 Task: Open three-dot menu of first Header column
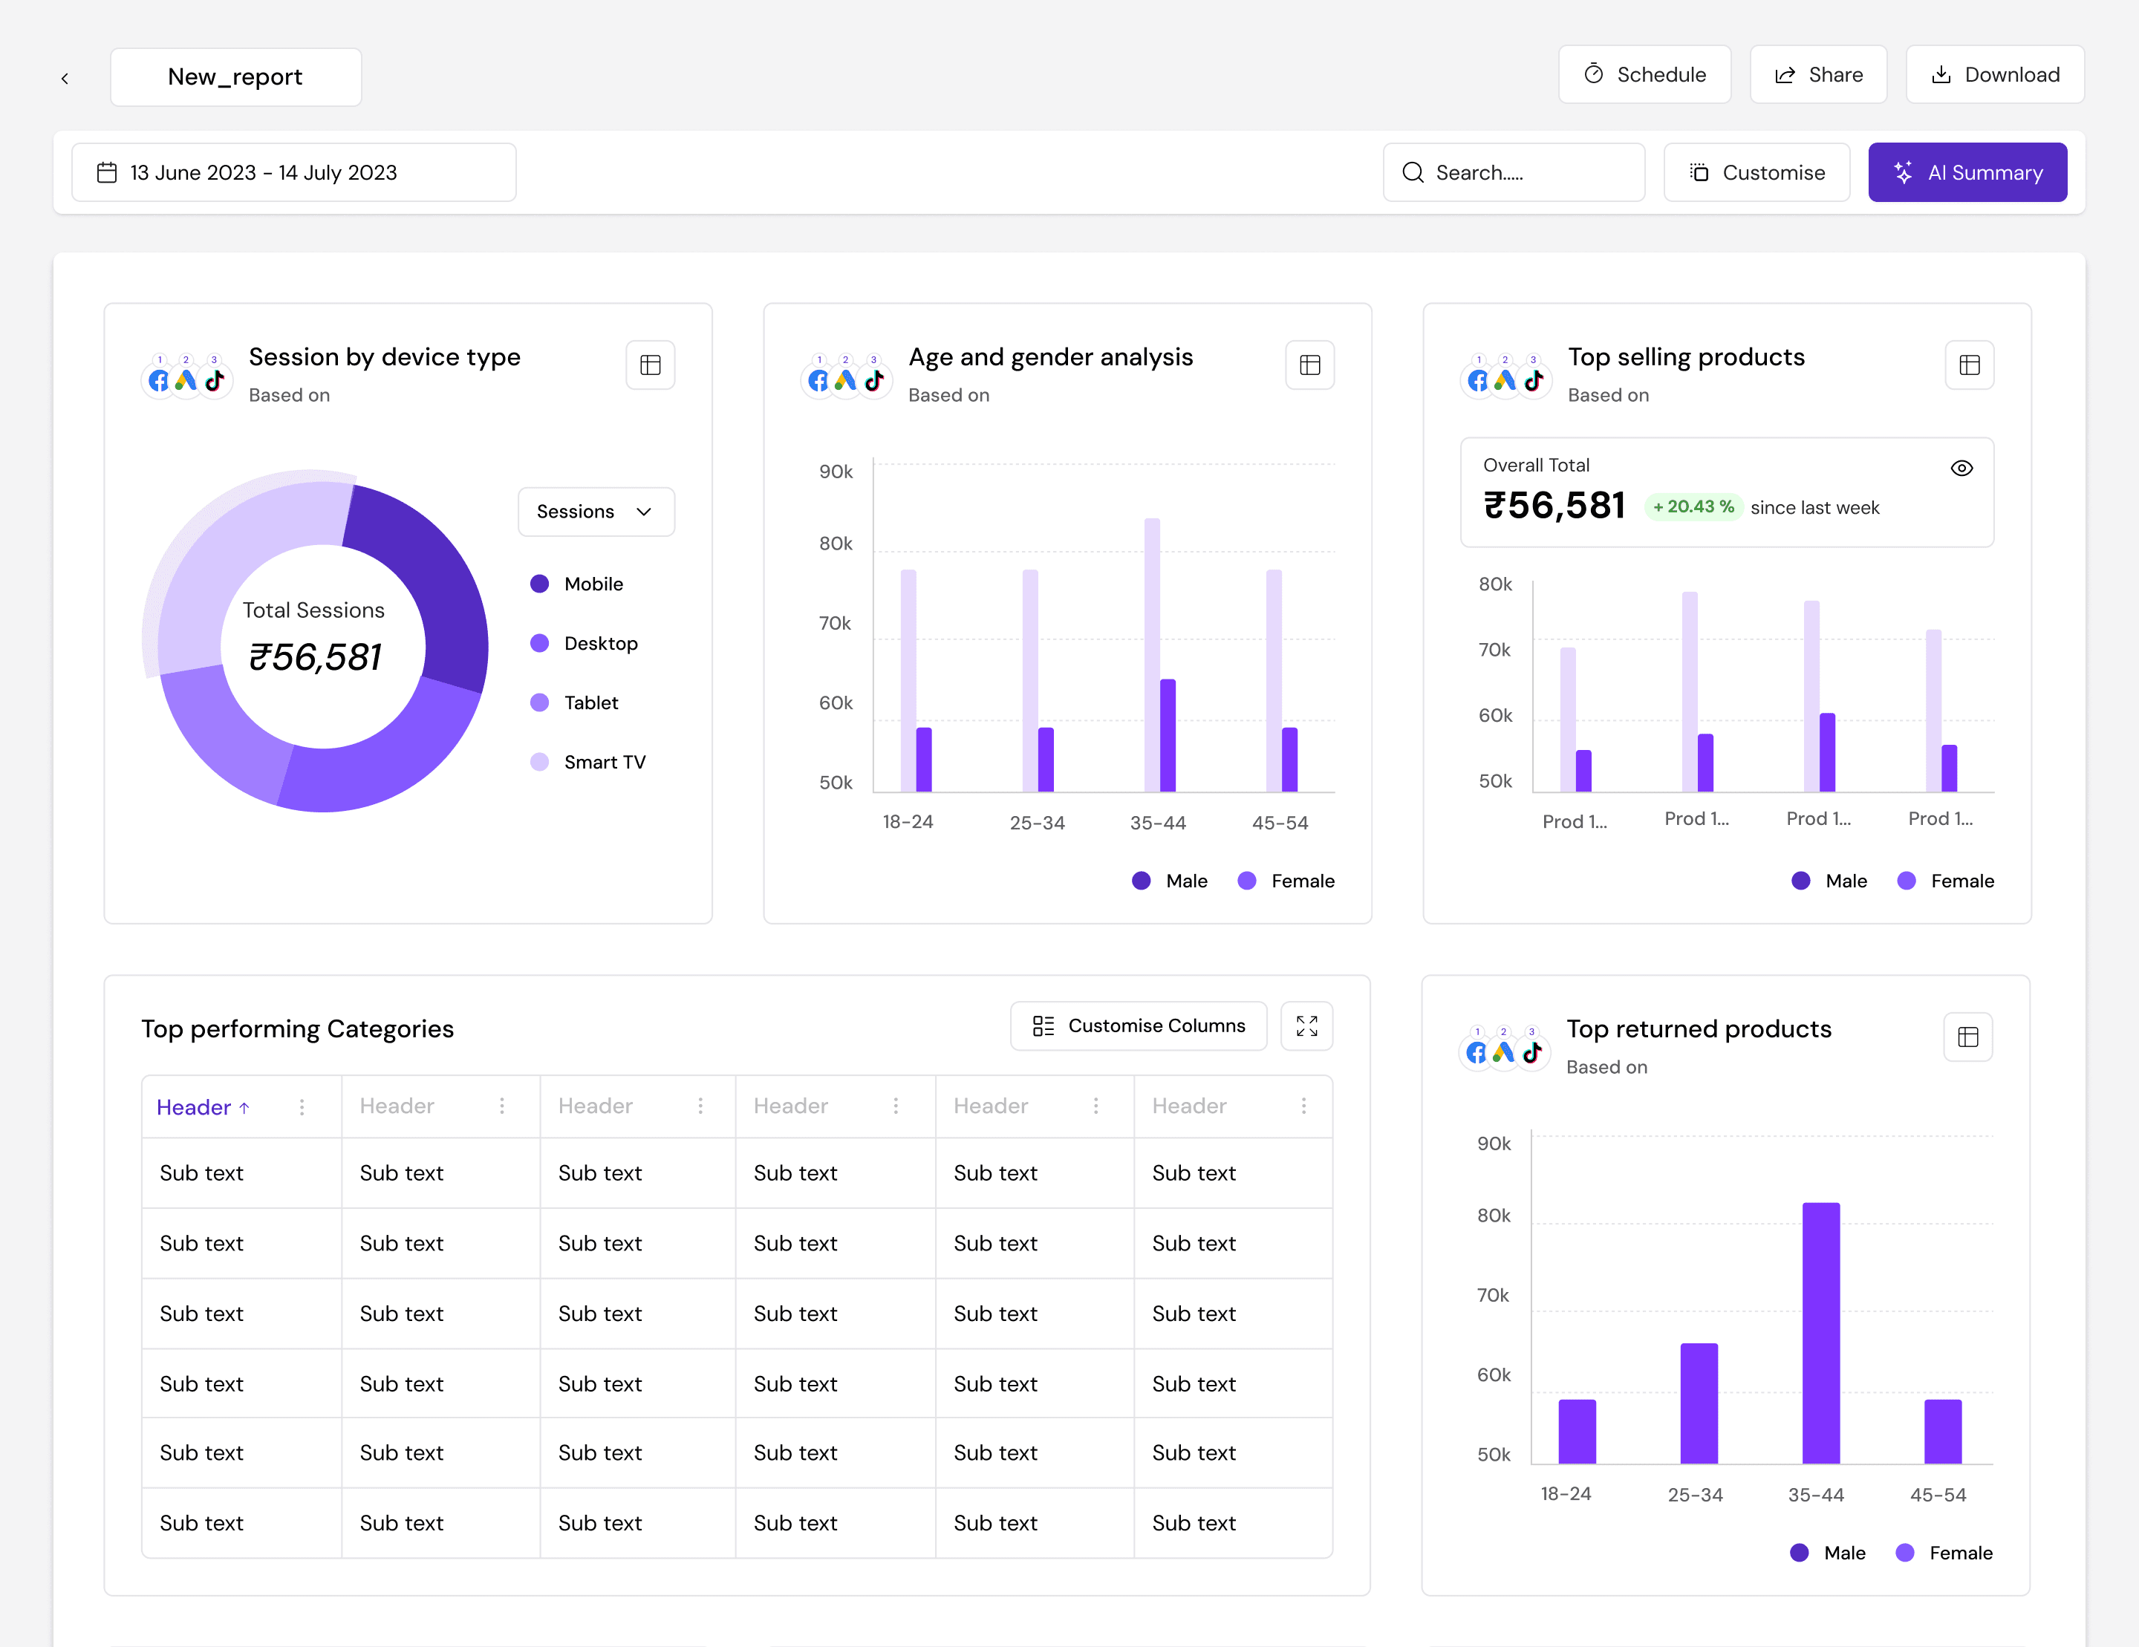(302, 1106)
